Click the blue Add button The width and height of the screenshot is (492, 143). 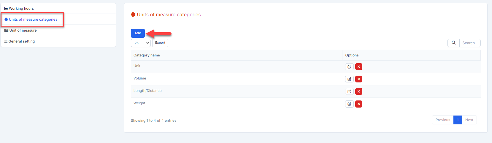138,33
